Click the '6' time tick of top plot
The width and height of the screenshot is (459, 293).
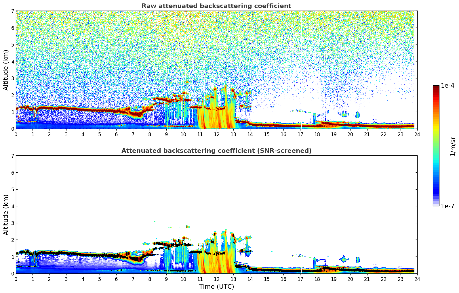[116, 134]
